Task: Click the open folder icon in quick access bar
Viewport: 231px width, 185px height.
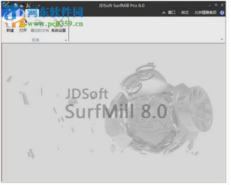Action: (x=22, y=6)
